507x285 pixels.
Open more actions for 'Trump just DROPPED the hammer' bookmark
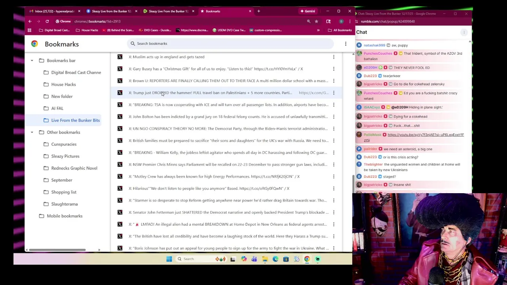point(334,93)
